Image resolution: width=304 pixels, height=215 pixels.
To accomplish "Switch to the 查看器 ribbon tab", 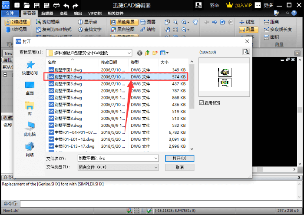I will (29, 13).
